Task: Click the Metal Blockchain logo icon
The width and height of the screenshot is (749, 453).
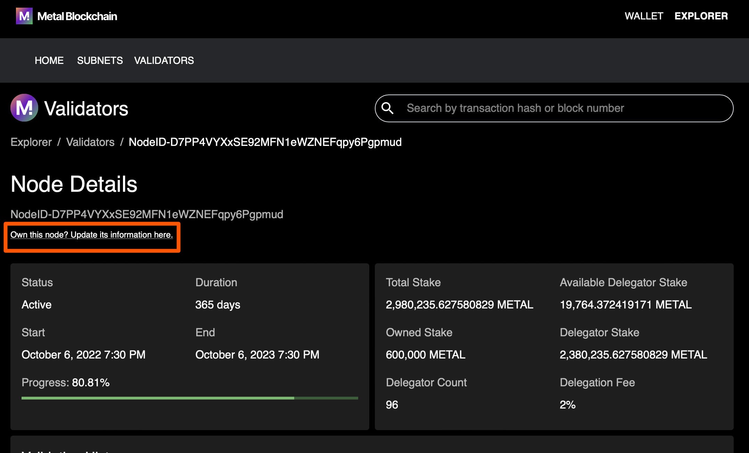Action: (24, 16)
